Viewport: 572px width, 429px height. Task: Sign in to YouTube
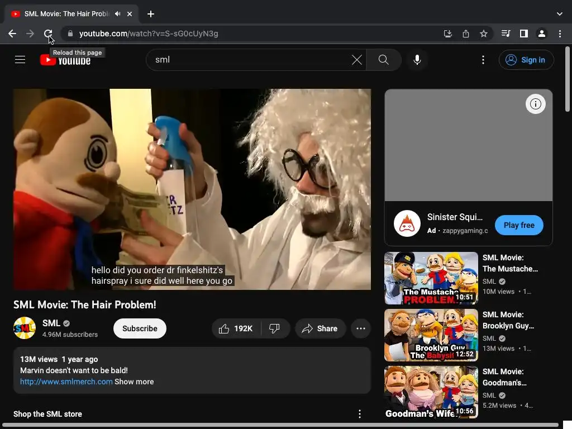coord(526,60)
